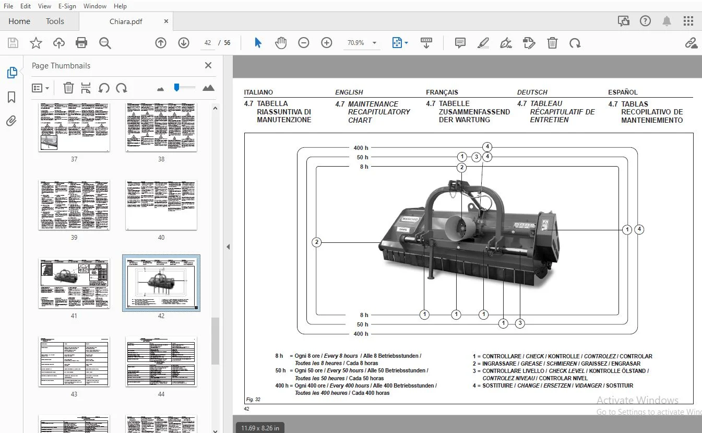Open the View menu

[x=44, y=6]
